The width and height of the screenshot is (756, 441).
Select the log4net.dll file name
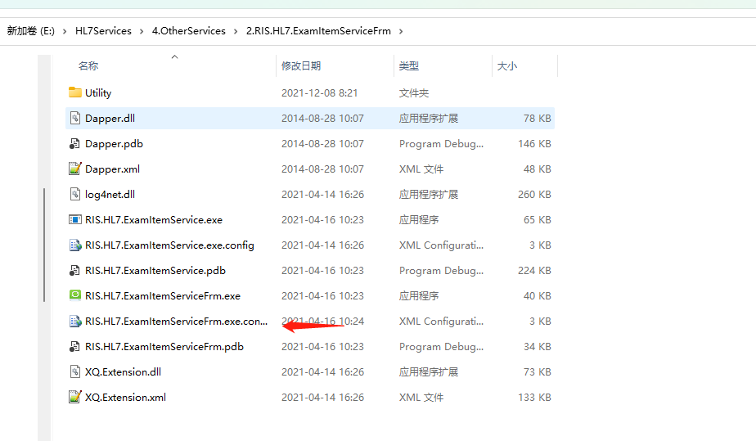click(110, 194)
